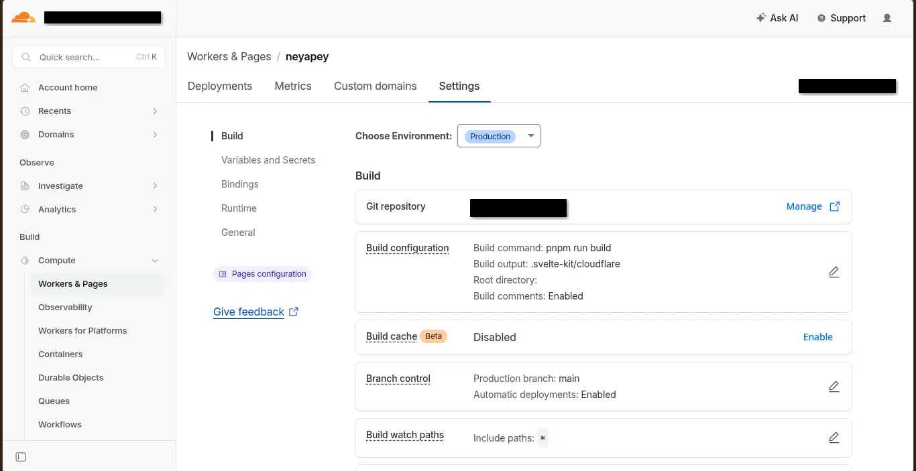The image size is (916, 471).
Task: Click the neyapey project name
Action: [307, 56]
